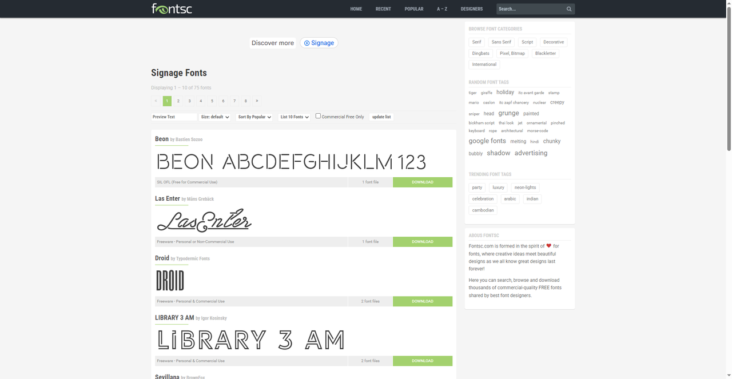The width and height of the screenshot is (732, 379).
Task: Expand the List 10 Fonts dropdown
Action: pyautogui.click(x=295, y=117)
